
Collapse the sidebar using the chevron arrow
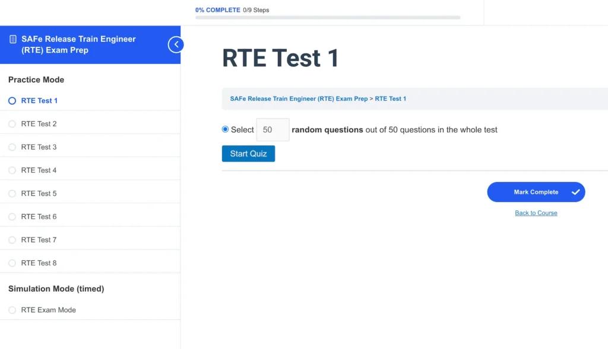click(176, 44)
